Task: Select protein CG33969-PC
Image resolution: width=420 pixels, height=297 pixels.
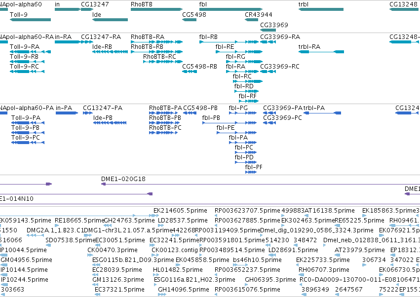Action: tap(269, 123)
